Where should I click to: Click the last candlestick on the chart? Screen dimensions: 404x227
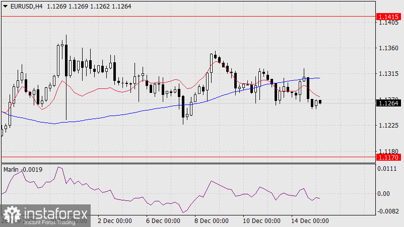click(x=320, y=102)
